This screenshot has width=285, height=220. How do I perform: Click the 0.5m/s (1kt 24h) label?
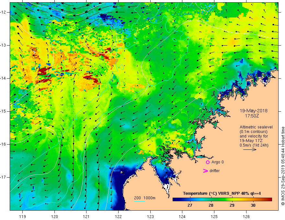(254, 145)
